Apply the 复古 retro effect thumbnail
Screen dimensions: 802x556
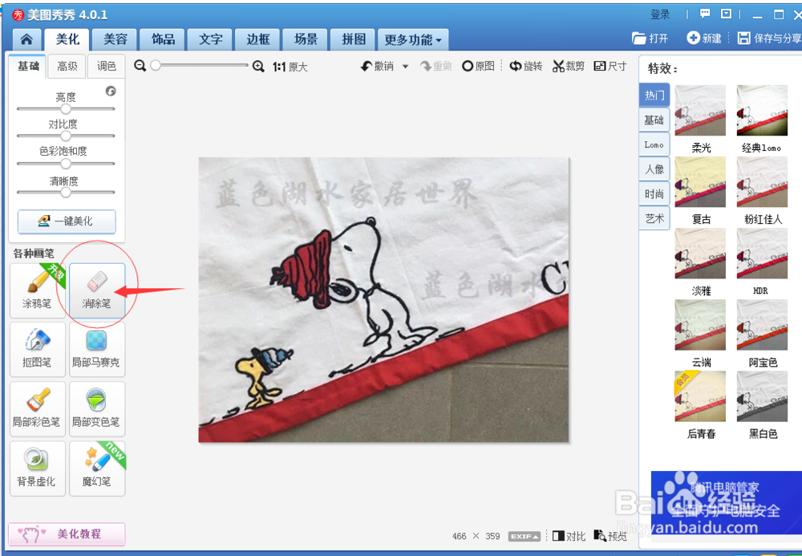[700, 182]
